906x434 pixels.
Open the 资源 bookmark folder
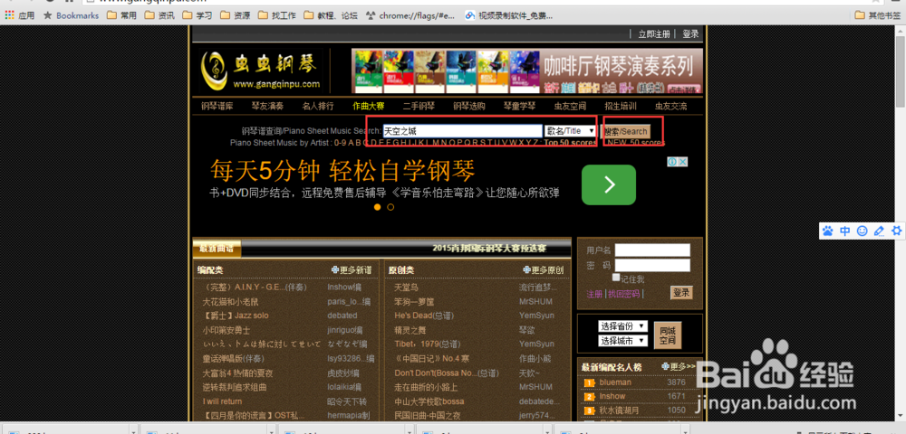point(236,15)
